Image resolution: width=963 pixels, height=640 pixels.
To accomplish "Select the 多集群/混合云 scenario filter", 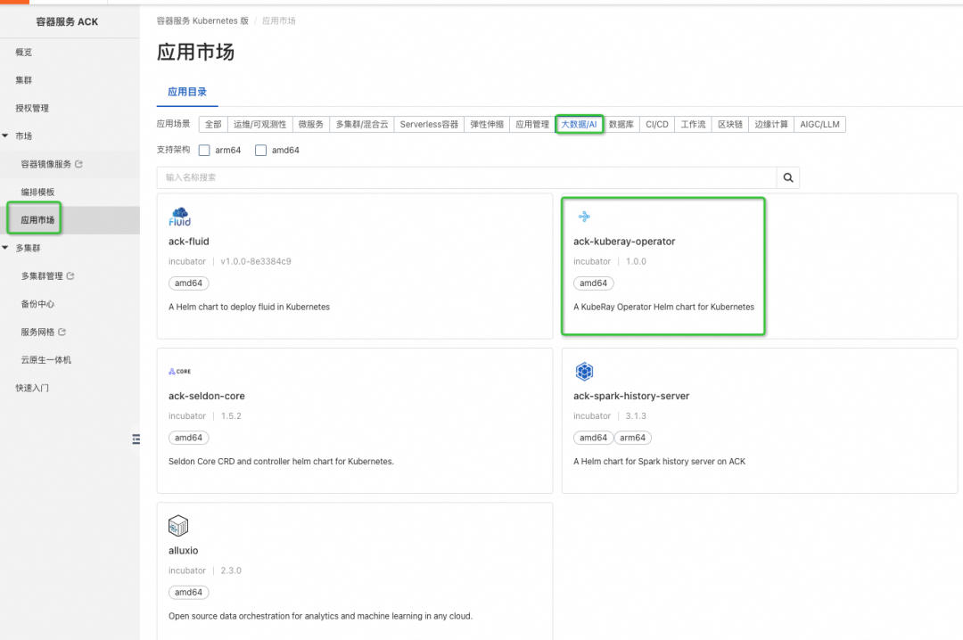I will pyautogui.click(x=362, y=124).
